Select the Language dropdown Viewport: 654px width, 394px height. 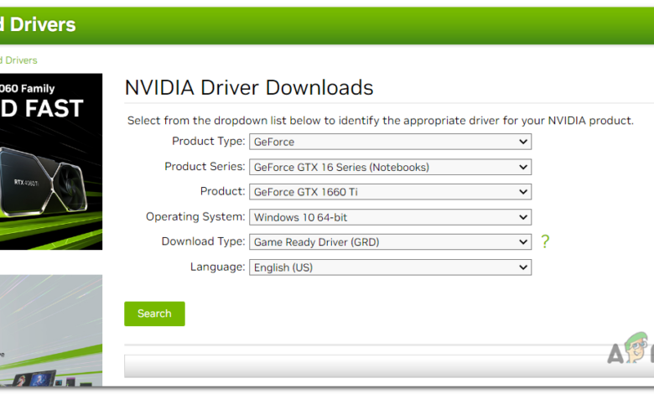pos(390,267)
